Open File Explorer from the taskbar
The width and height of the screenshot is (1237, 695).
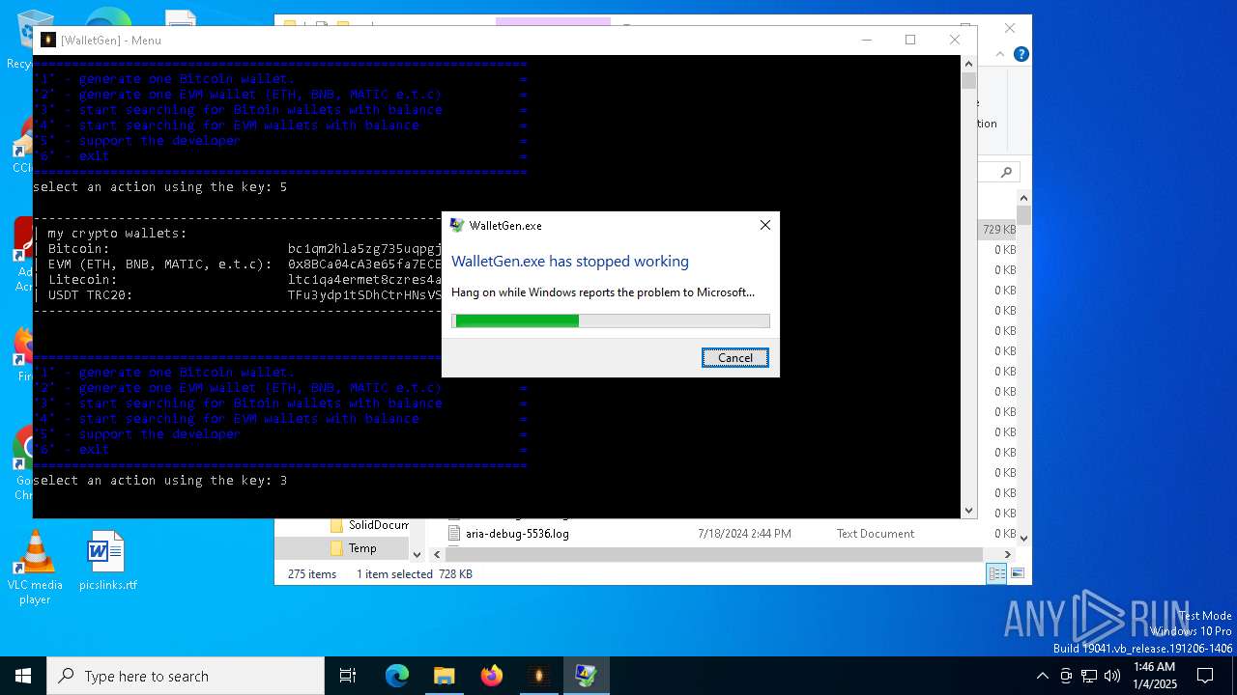(x=444, y=676)
